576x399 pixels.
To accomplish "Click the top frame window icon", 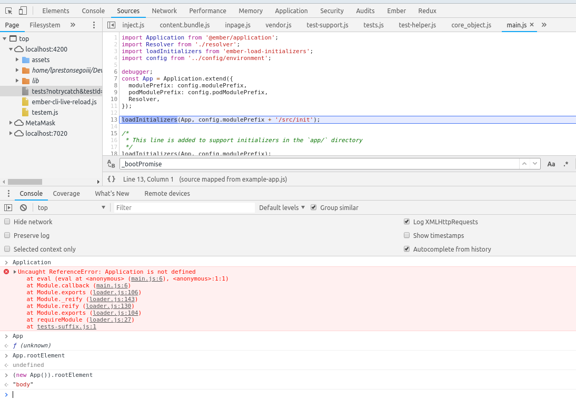I will [x=13, y=38].
